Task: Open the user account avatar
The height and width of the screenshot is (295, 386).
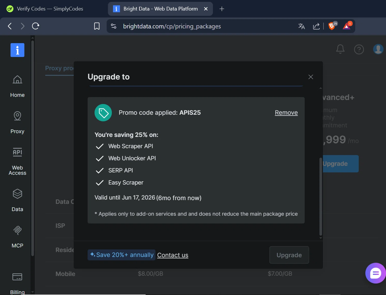Action: pyautogui.click(x=378, y=49)
